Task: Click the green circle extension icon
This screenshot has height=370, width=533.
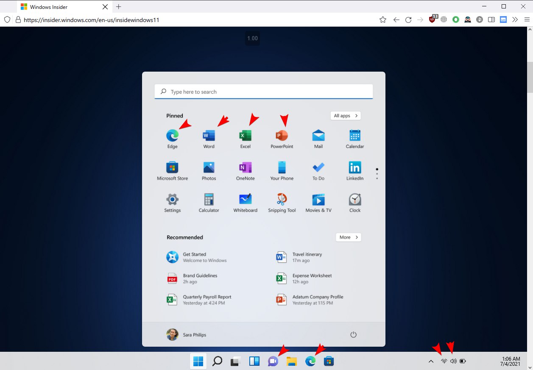Action: [x=456, y=19]
